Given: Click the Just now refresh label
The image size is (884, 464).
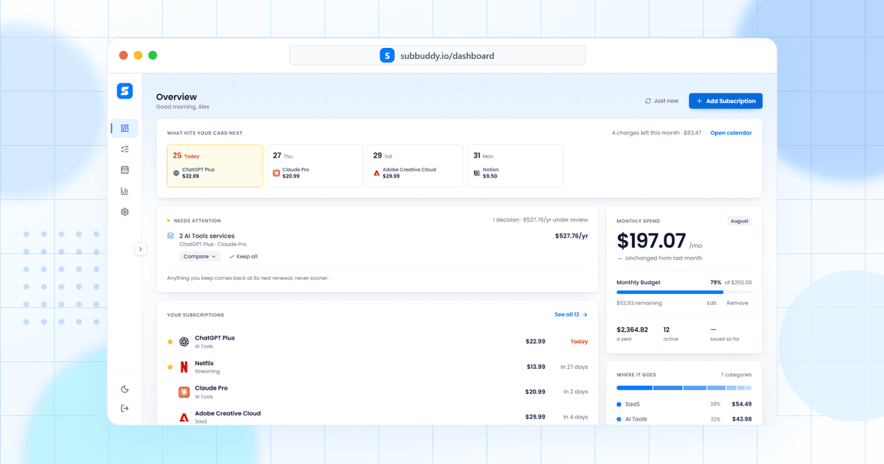Looking at the screenshot, I should (x=666, y=101).
